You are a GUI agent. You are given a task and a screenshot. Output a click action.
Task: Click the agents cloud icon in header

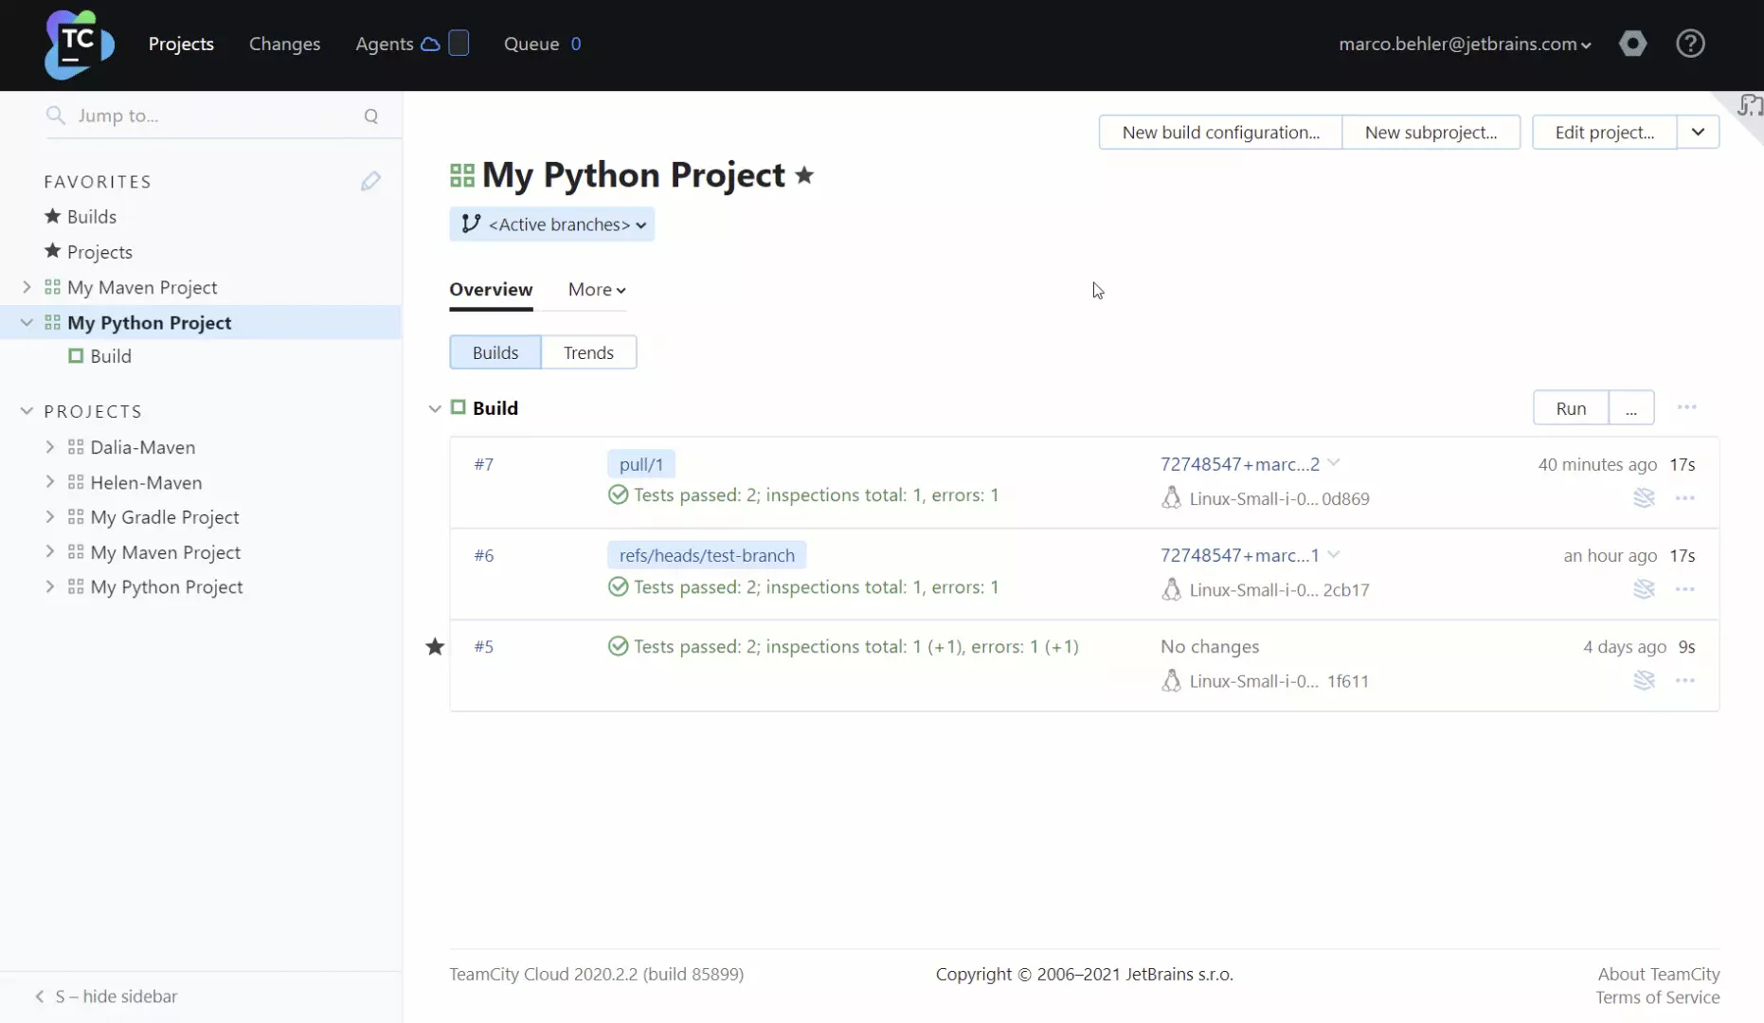coord(430,44)
